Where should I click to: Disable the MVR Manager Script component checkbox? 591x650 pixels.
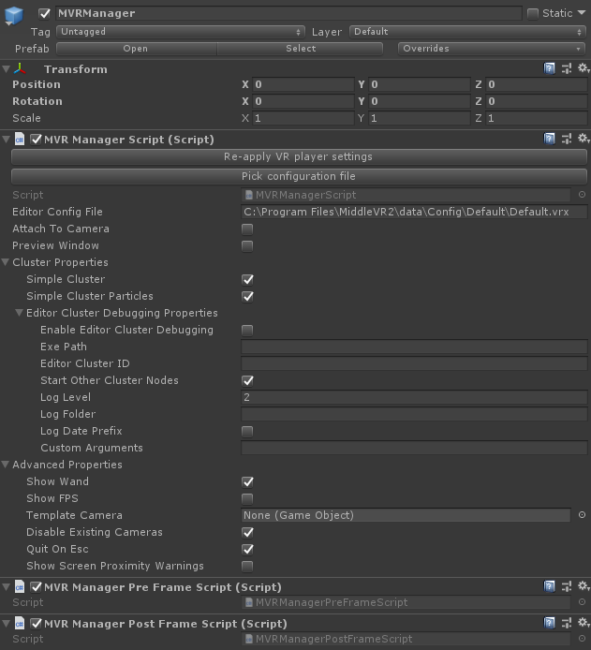click(x=36, y=140)
